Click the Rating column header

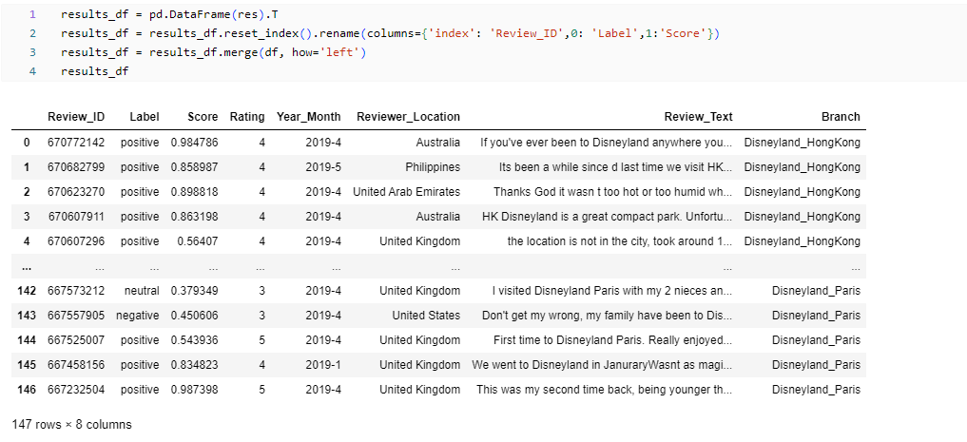click(247, 117)
